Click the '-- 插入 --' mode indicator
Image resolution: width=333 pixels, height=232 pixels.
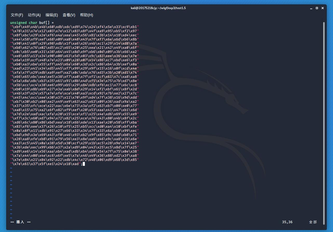click(x=21, y=222)
